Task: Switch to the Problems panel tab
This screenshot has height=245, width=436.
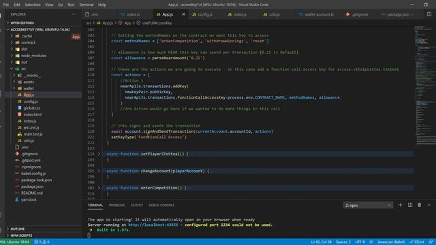Action: click(x=116, y=206)
